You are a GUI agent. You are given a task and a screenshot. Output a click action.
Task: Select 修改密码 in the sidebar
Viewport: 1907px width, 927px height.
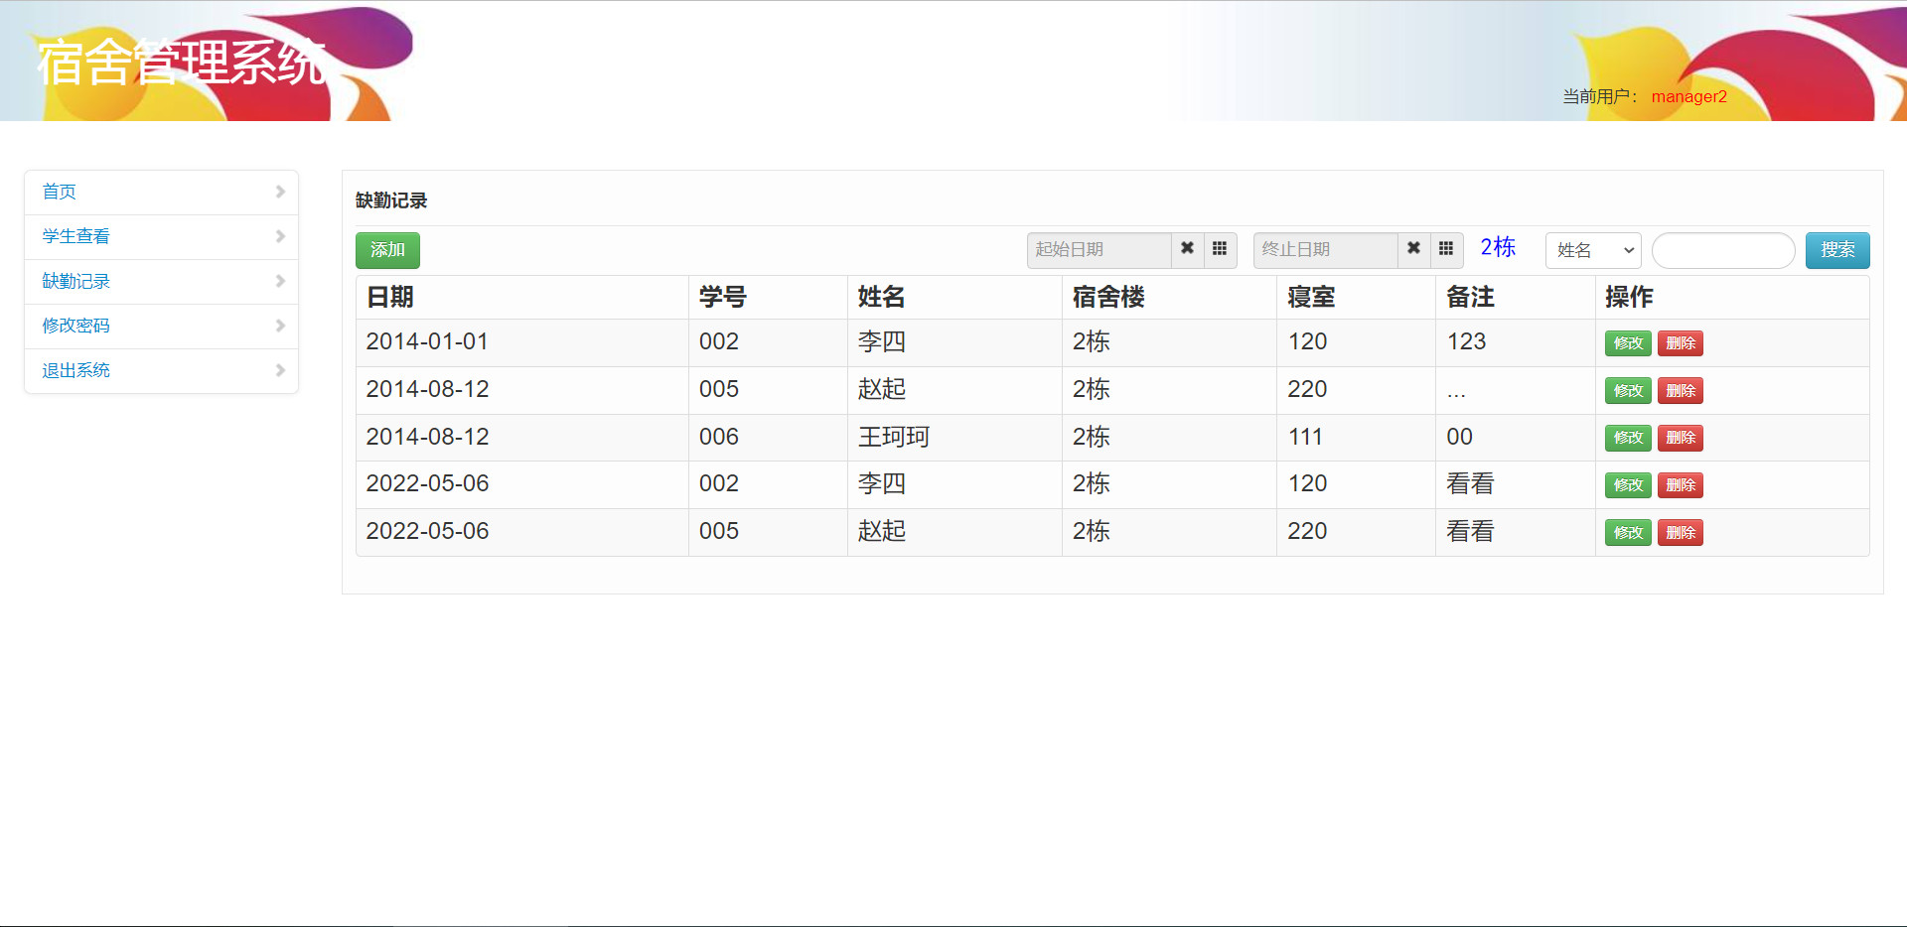pos(75,326)
